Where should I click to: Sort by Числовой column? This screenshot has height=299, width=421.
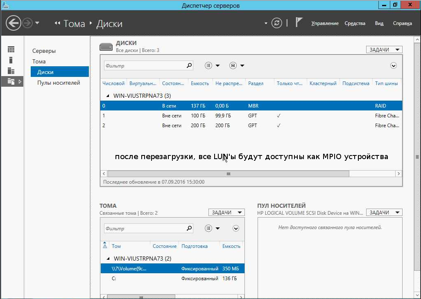point(113,83)
